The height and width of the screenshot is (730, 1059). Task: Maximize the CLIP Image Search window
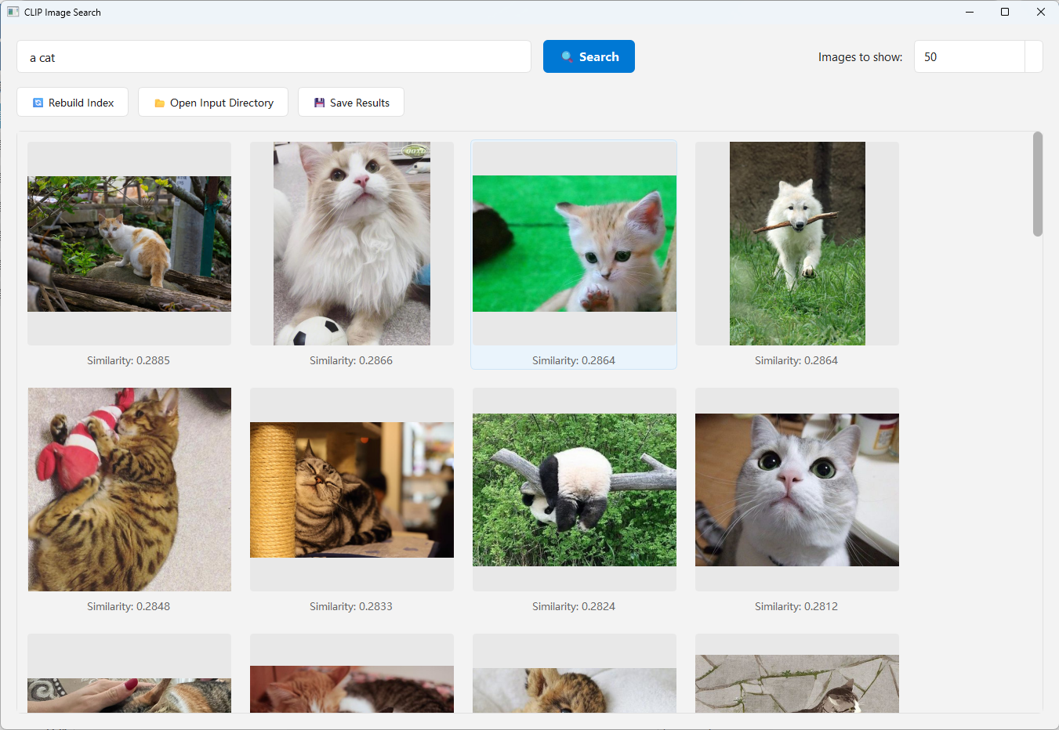pyautogui.click(x=1005, y=12)
